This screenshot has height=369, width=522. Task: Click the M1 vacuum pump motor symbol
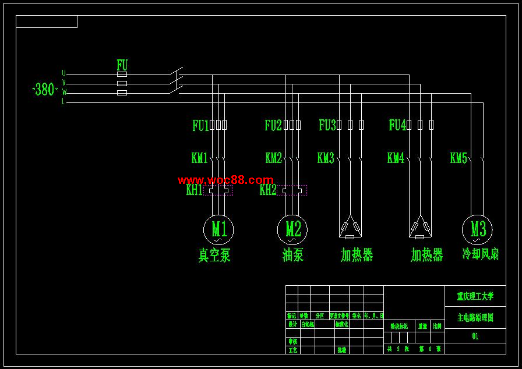tap(218, 230)
